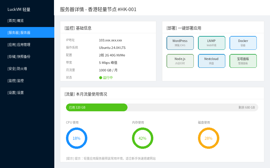Viewport: 270px width, 168px height.
Task: Open the 防火墙 security page
Action: pyautogui.click(x=27, y=68)
